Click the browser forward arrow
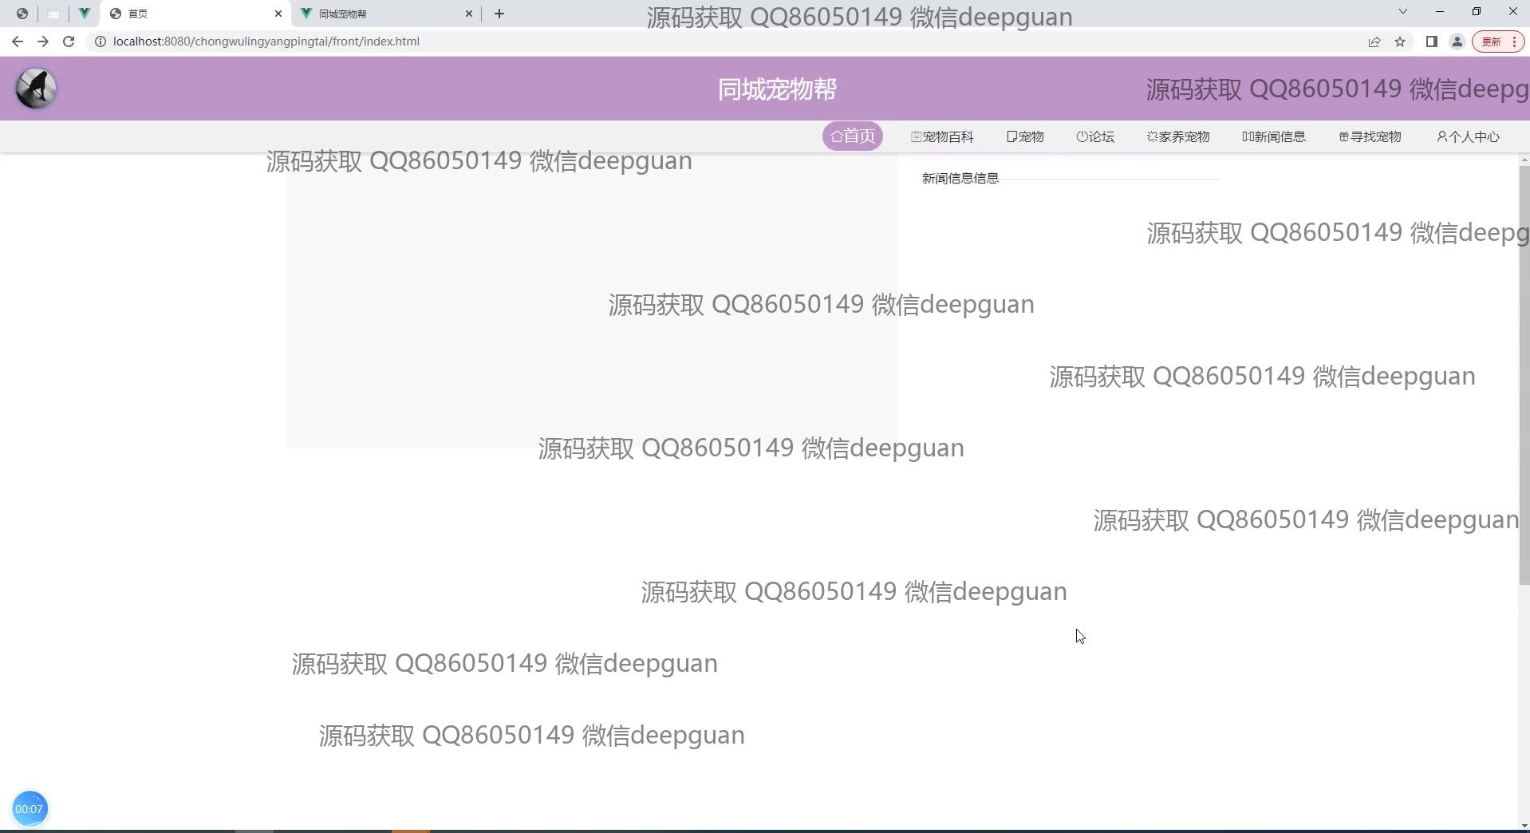 coord(43,41)
